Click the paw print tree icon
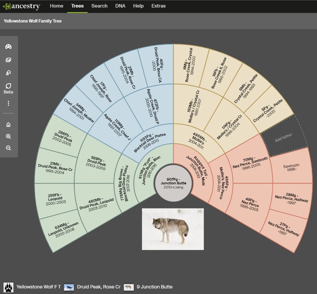The width and height of the screenshot is (317, 294). click(9, 287)
